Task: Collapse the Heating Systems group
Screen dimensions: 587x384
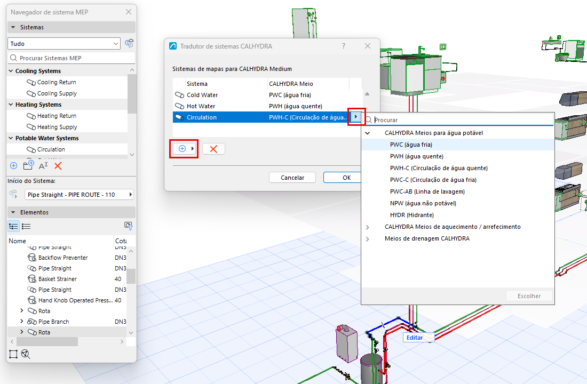Action: coord(11,105)
